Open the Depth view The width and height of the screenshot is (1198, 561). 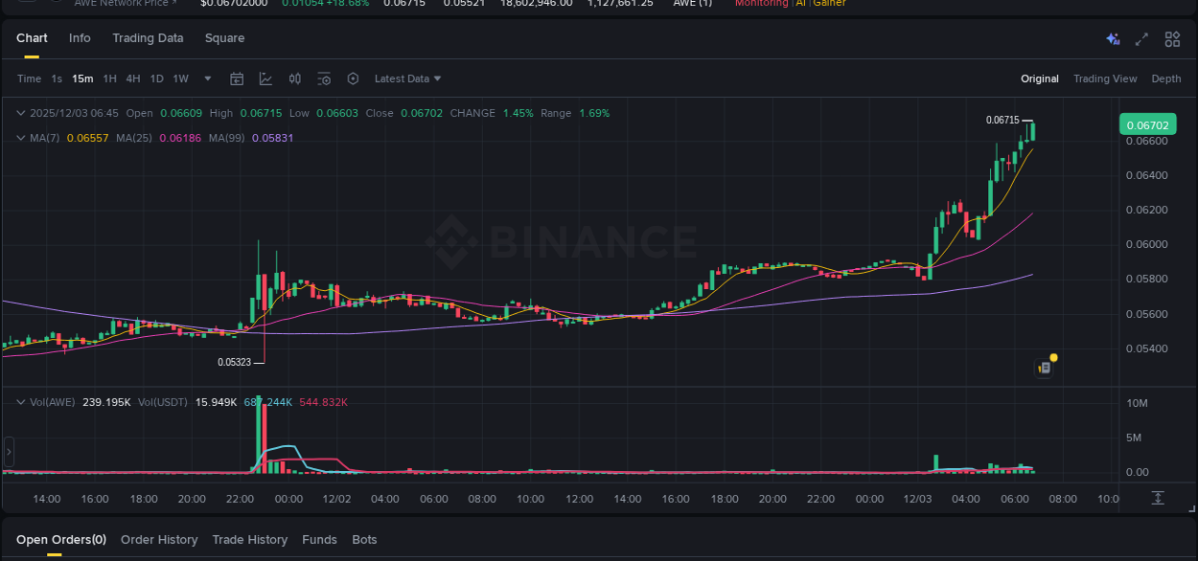pyautogui.click(x=1166, y=79)
